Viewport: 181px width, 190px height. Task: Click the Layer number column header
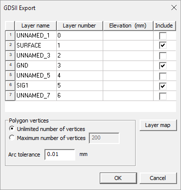(80, 25)
